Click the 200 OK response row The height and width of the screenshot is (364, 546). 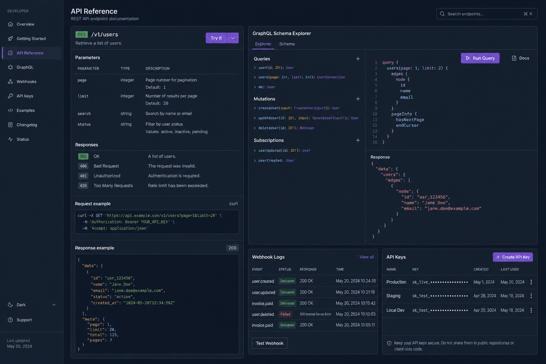(x=157, y=156)
